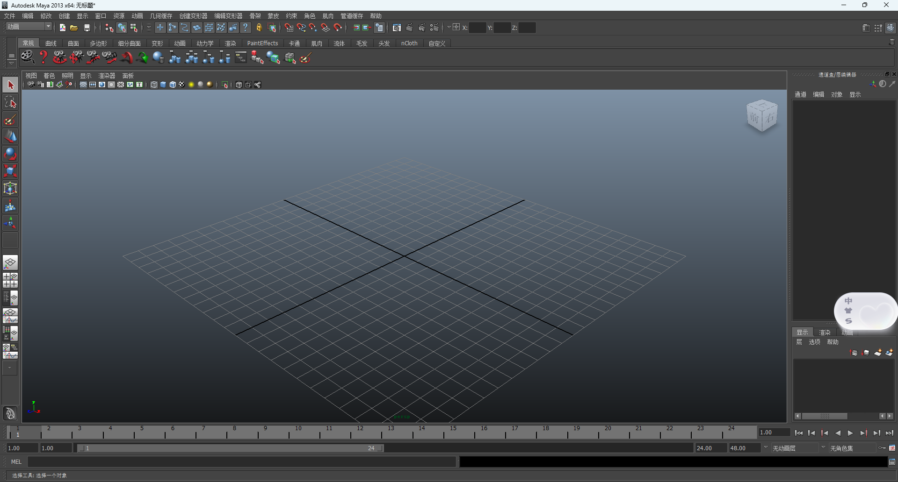Select the Scale tool
The image size is (898, 482).
tap(10, 171)
